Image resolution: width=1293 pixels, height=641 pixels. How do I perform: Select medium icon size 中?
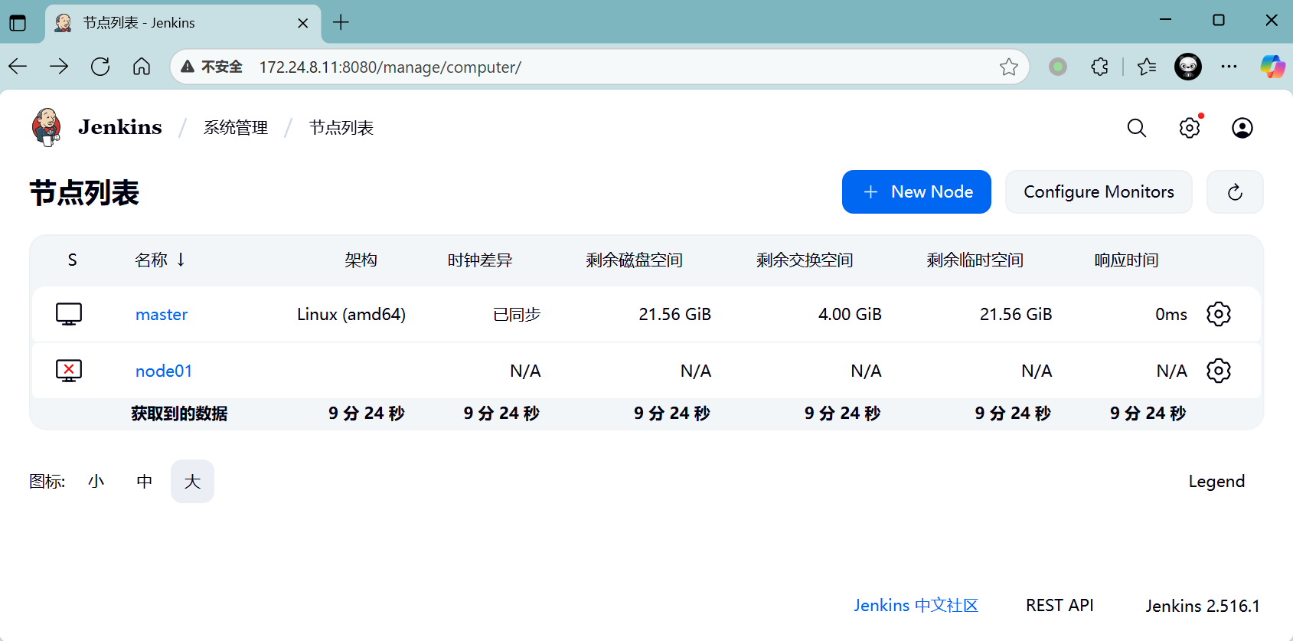click(144, 482)
